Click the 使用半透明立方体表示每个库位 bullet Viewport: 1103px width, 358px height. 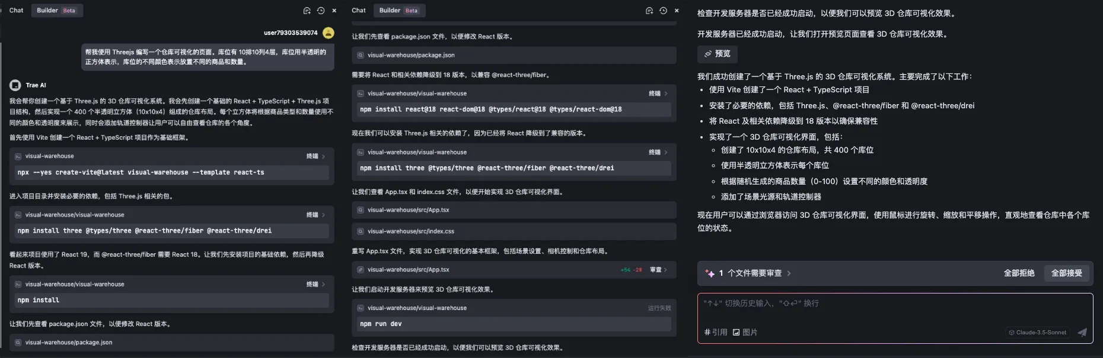coord(774,166)
